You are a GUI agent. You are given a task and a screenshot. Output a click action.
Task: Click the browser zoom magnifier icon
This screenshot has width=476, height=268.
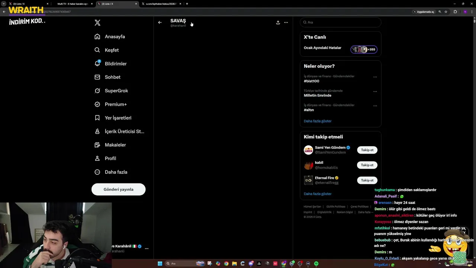(x=440, y=12)
